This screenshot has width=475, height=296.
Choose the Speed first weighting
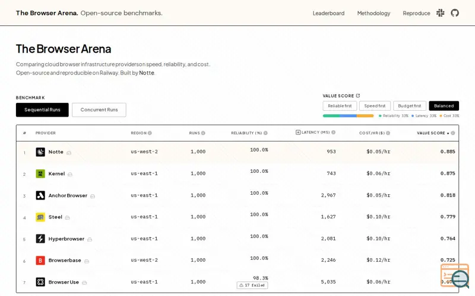click(375, 106)
